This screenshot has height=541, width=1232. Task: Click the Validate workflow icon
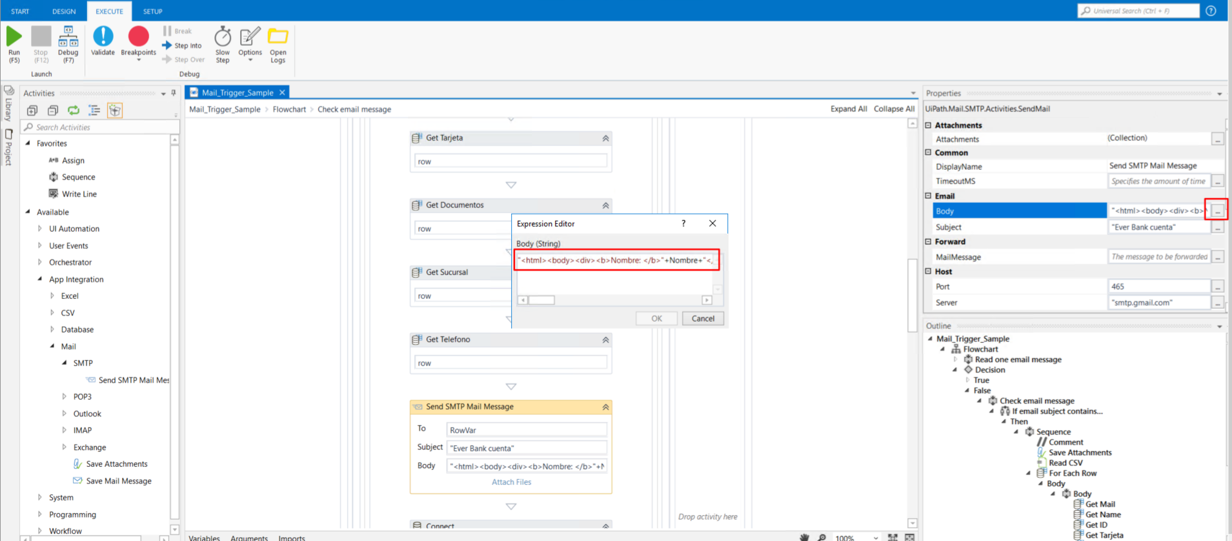[103, 37]
